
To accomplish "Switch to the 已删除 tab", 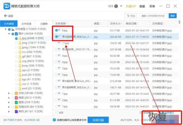I will pyautogui.click(x=44, y=24).
